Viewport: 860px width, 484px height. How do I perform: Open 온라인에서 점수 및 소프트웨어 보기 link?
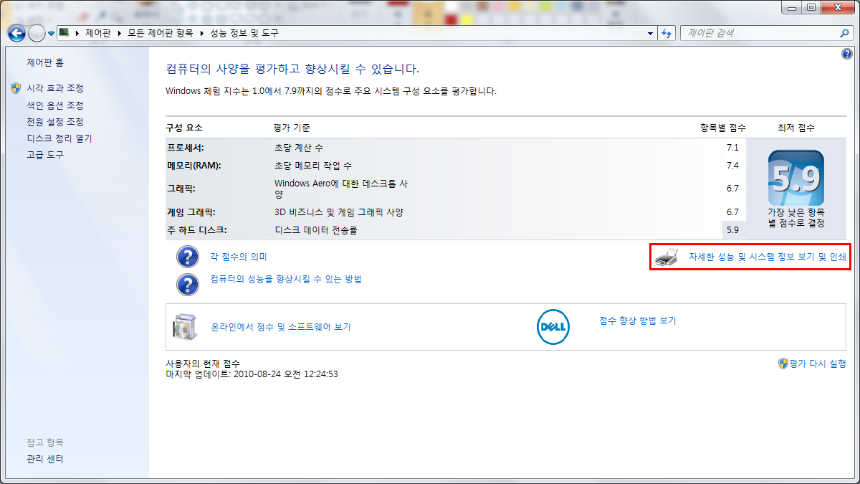pyautogui.click(x=280, y=327)
